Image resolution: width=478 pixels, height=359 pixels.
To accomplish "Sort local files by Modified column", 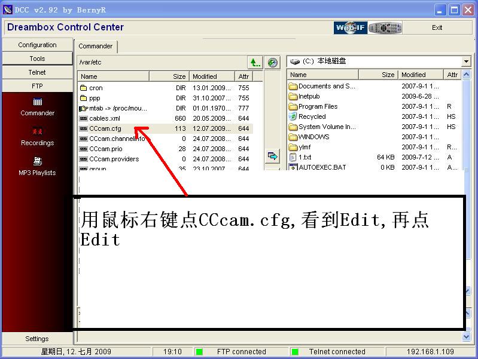I will pyautogui.click(x=421, y=75).
